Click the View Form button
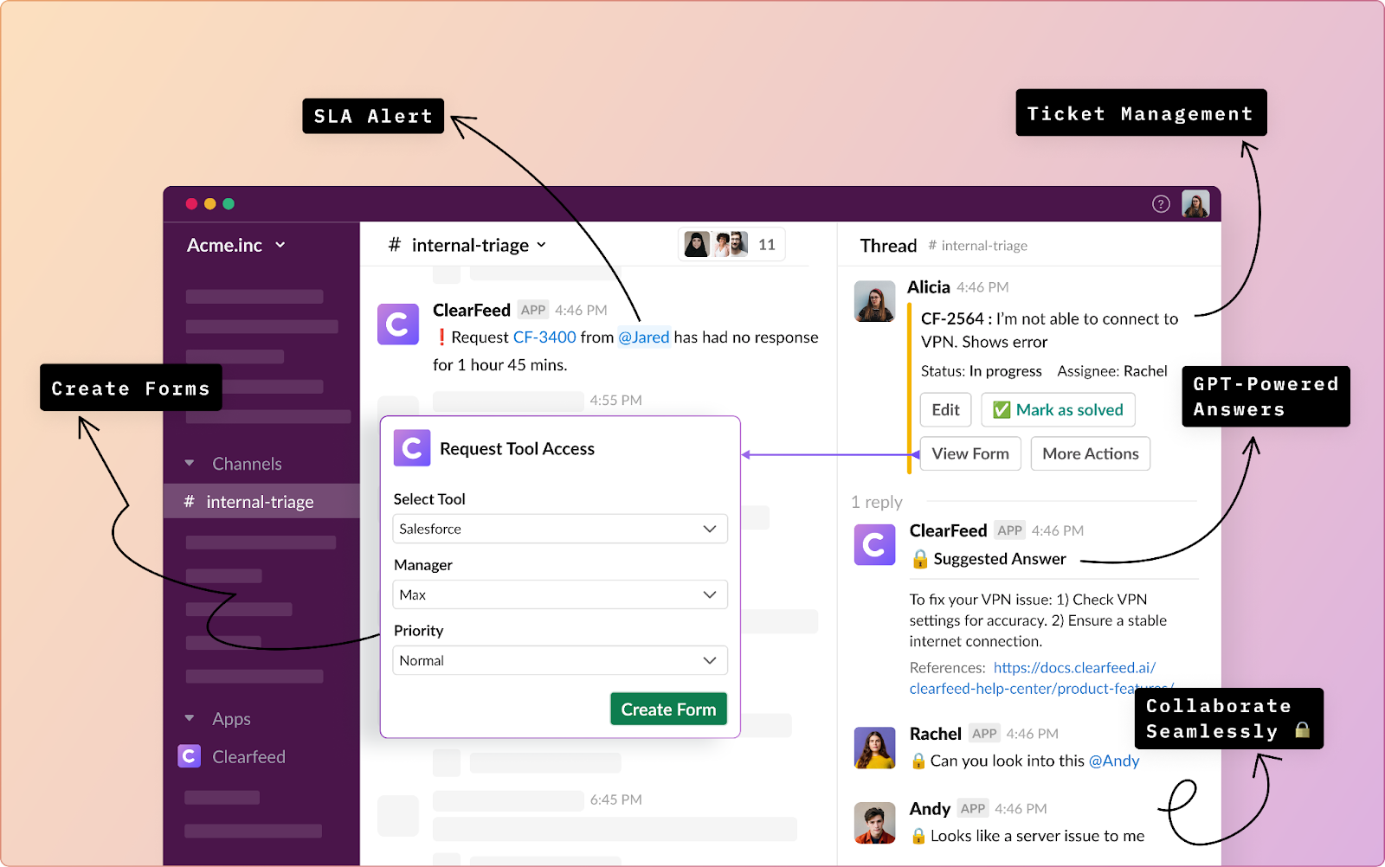This screenshot has height=867, width=1385. click(x=970, y=453)
